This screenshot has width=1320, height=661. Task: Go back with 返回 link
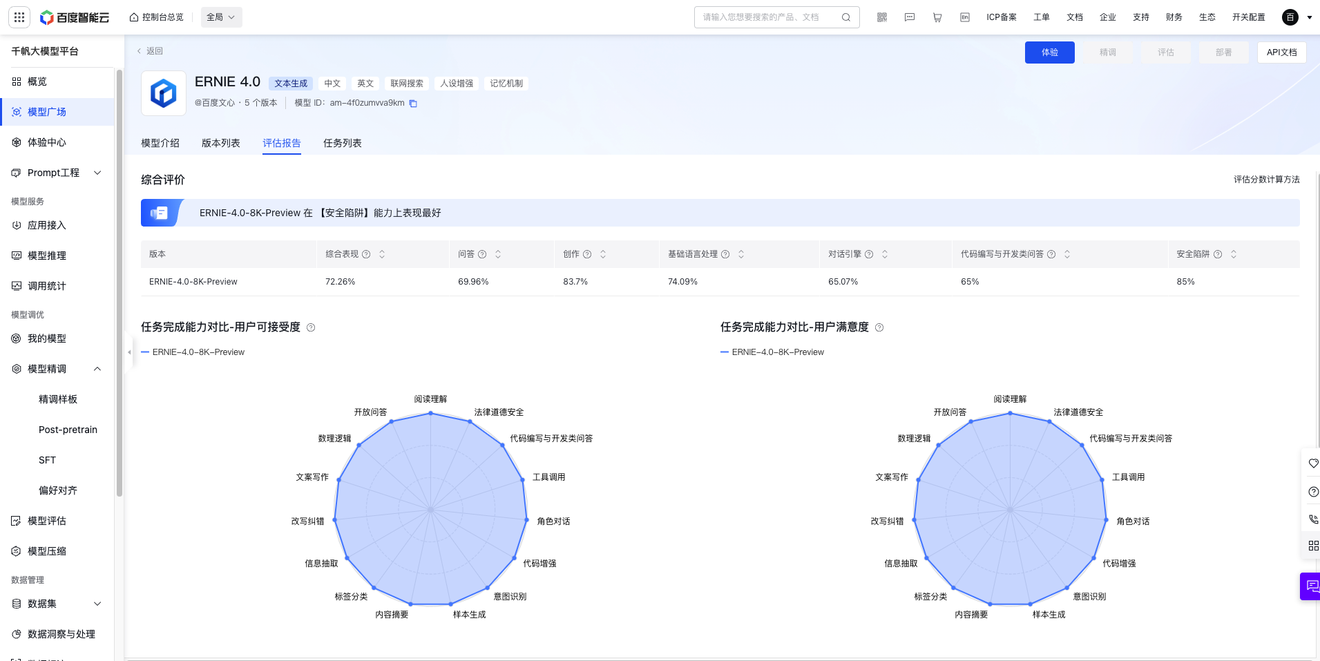(x=150, y=51)
